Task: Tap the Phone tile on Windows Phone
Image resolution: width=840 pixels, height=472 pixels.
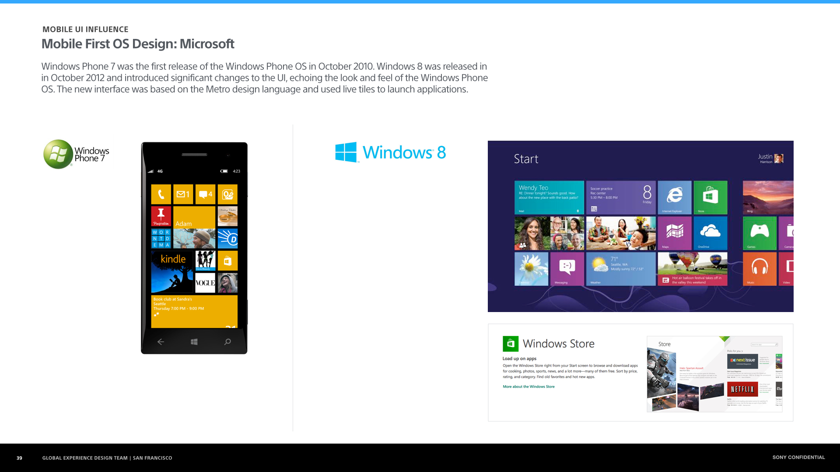Action: tap(161, 194)
